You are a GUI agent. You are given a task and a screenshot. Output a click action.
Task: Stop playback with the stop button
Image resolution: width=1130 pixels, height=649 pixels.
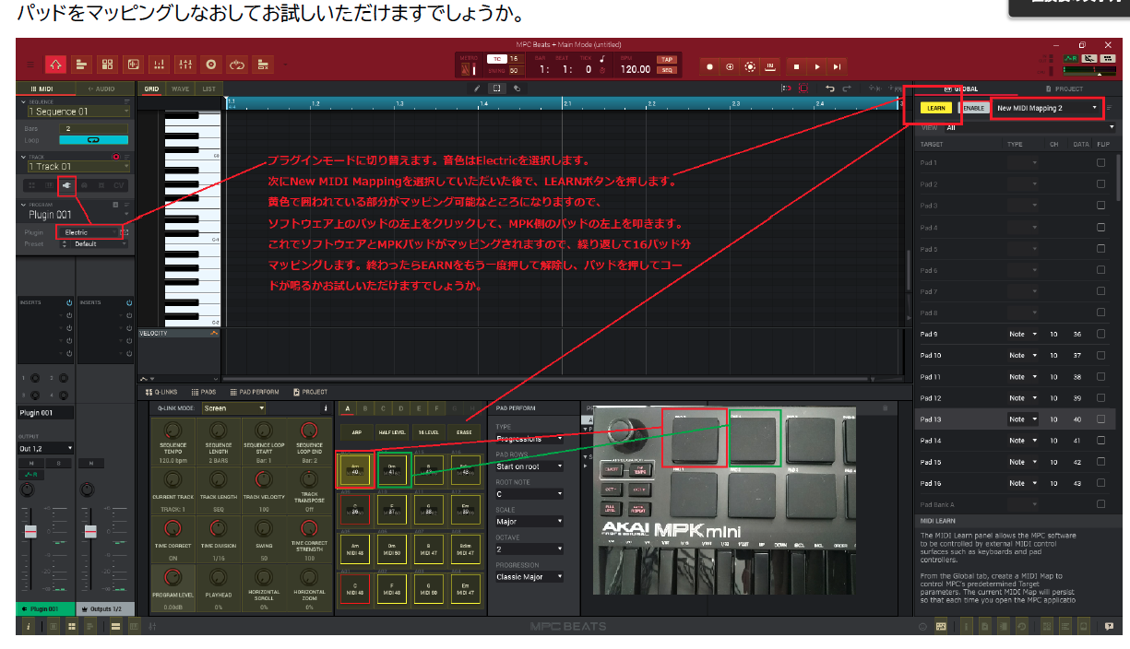point(796,66)
